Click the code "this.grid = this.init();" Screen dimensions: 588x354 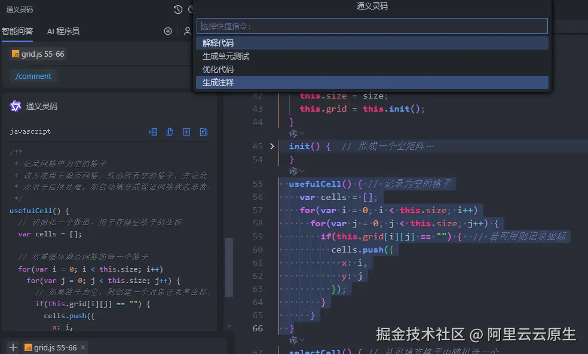pos(362,109)
